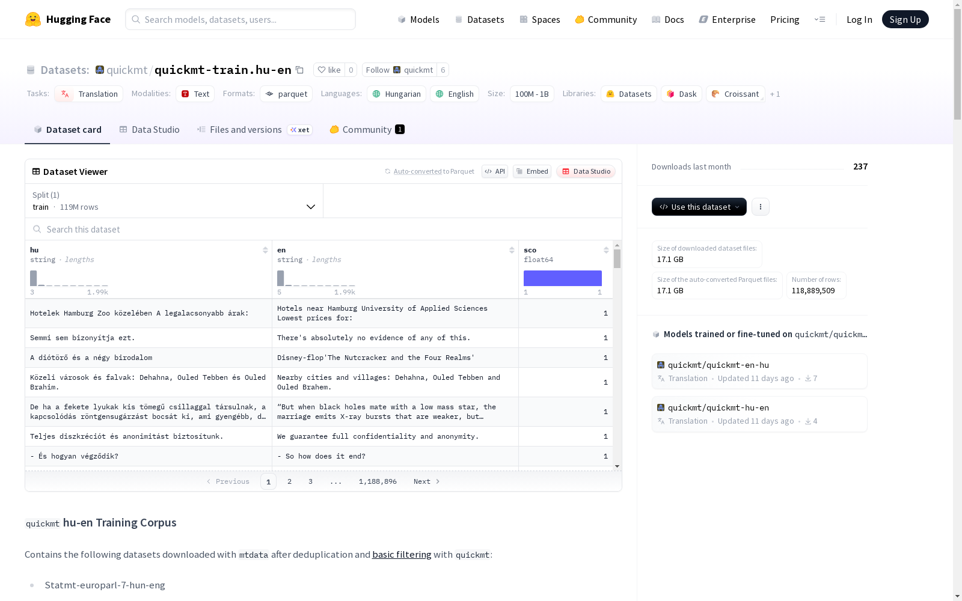Select the parquet format tag

click(x=286, y=94)
